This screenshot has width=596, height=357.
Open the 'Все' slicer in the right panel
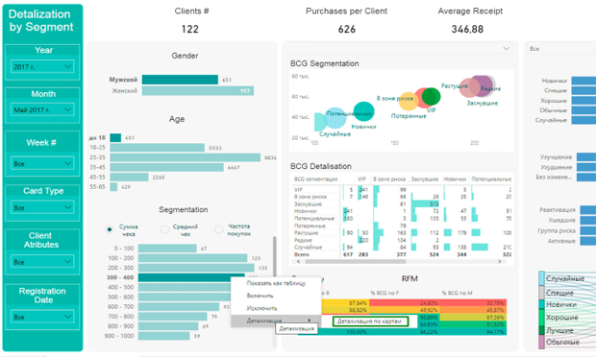pos(561,49)
